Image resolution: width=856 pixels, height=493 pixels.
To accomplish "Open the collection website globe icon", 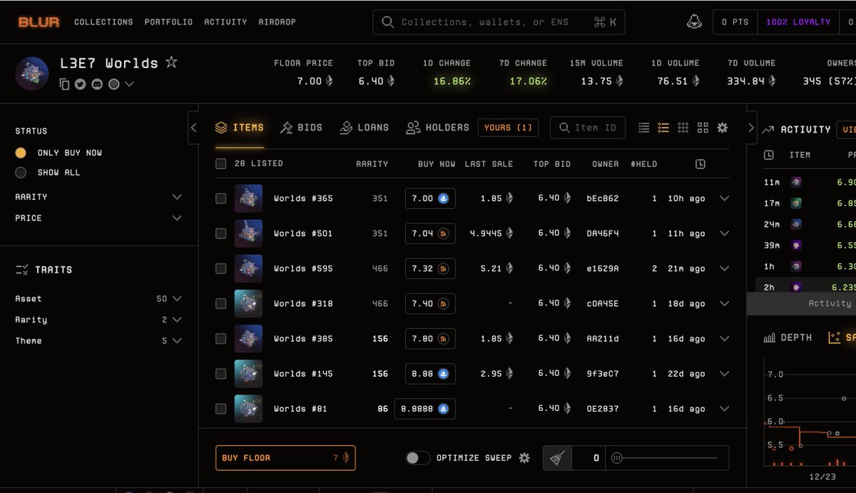I will pos(114,84).
